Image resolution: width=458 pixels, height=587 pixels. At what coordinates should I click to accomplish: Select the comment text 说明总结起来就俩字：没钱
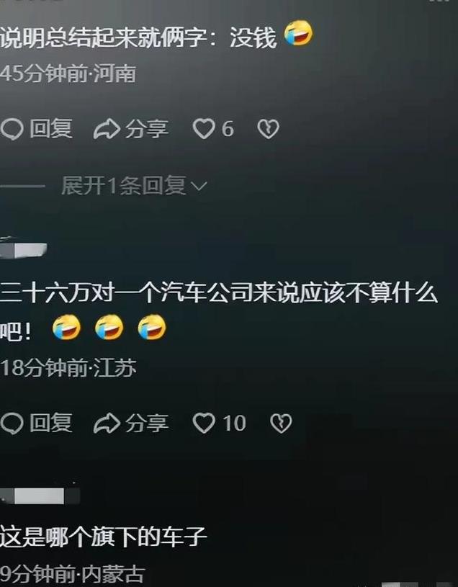[x=138, y=37]
